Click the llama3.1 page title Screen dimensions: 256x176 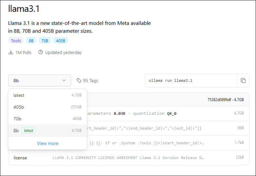coord(24,9)
